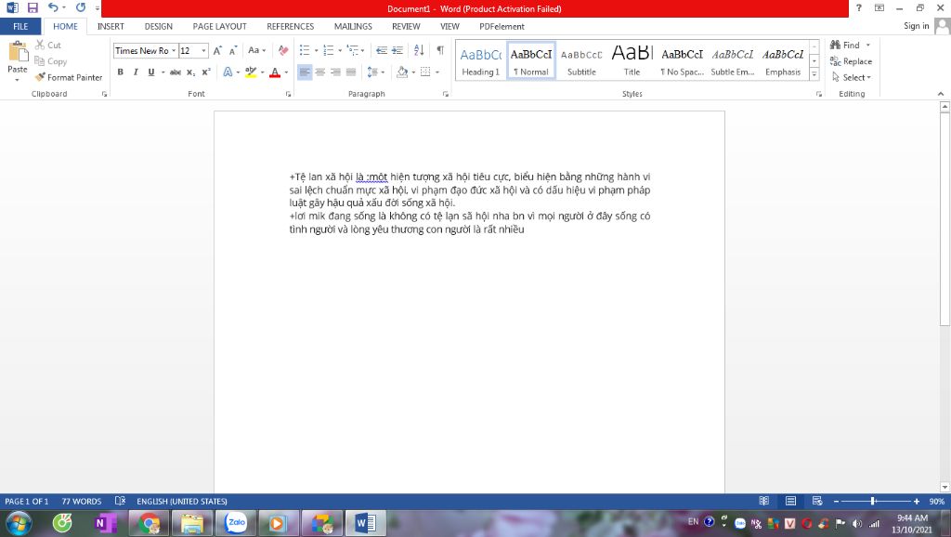Decrease the paragraph indent
Screen dimensions: 951x537
(382, 50)
